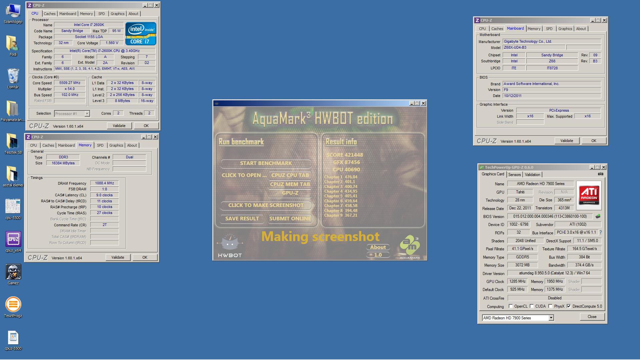Click the GPU-Z title bar icon
This screenshot has width=640, height=360.
(481, 167)
